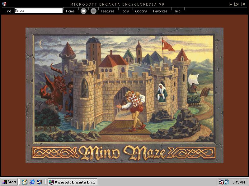Open the Features menu

[x=107, y=11]
